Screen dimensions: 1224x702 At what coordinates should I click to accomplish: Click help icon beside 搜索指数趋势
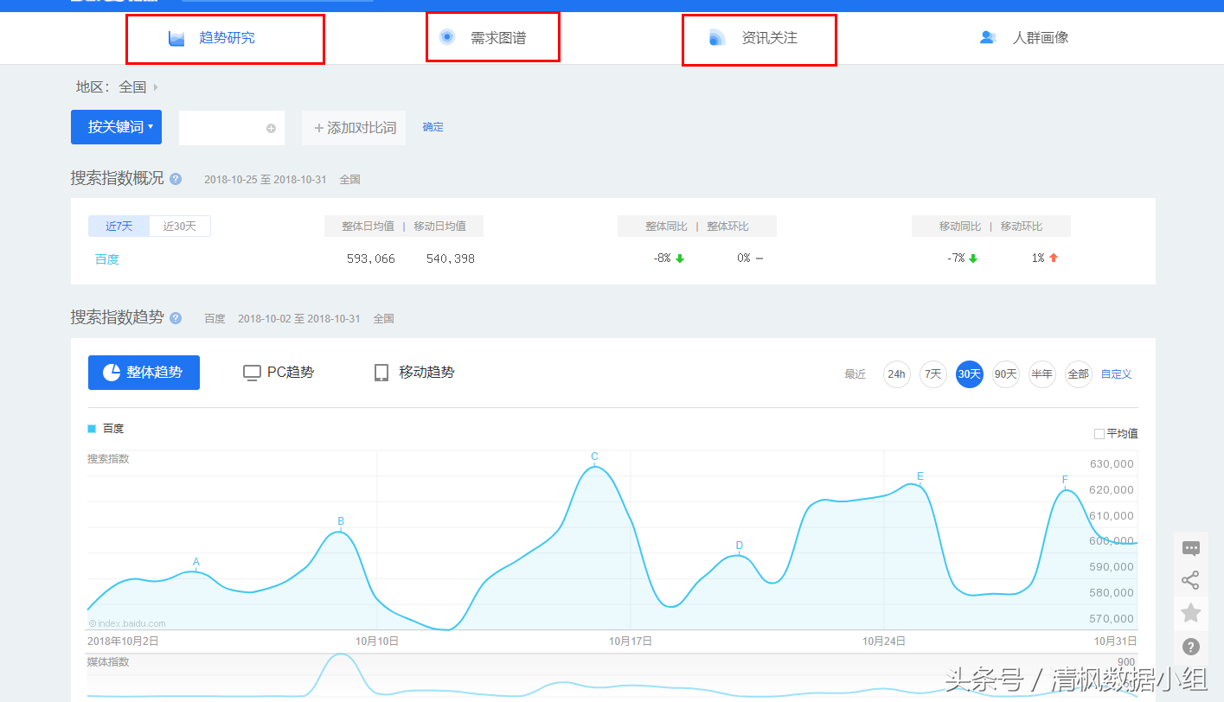tap(176, 318)
